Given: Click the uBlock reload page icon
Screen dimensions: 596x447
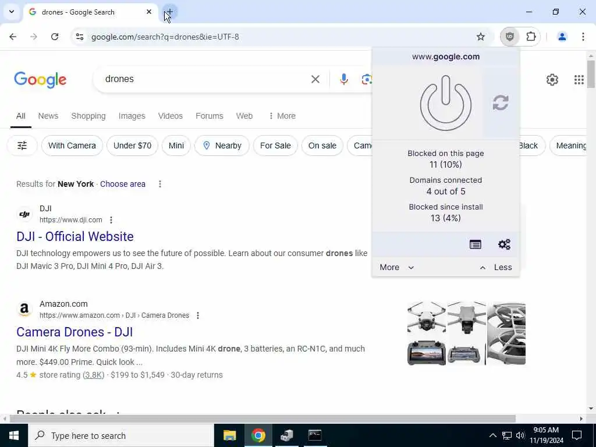Looking at the screenshot, I should (501, 102).
